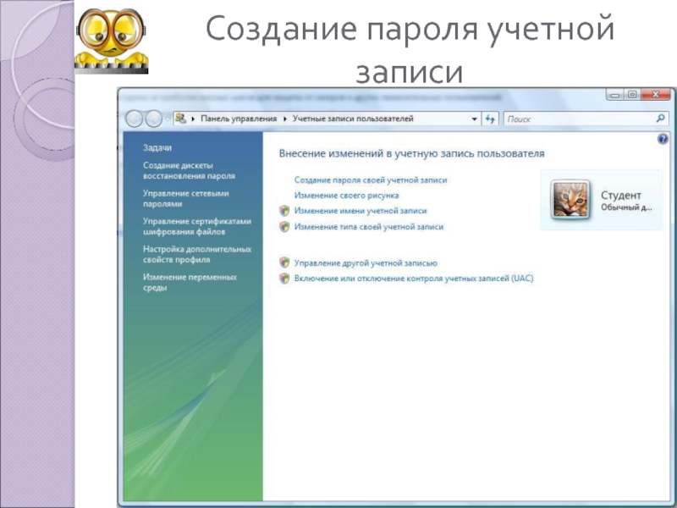Close the control panel window
This screenshot has width=677, height=508.
pyautogui.click(x=655, y=94)
